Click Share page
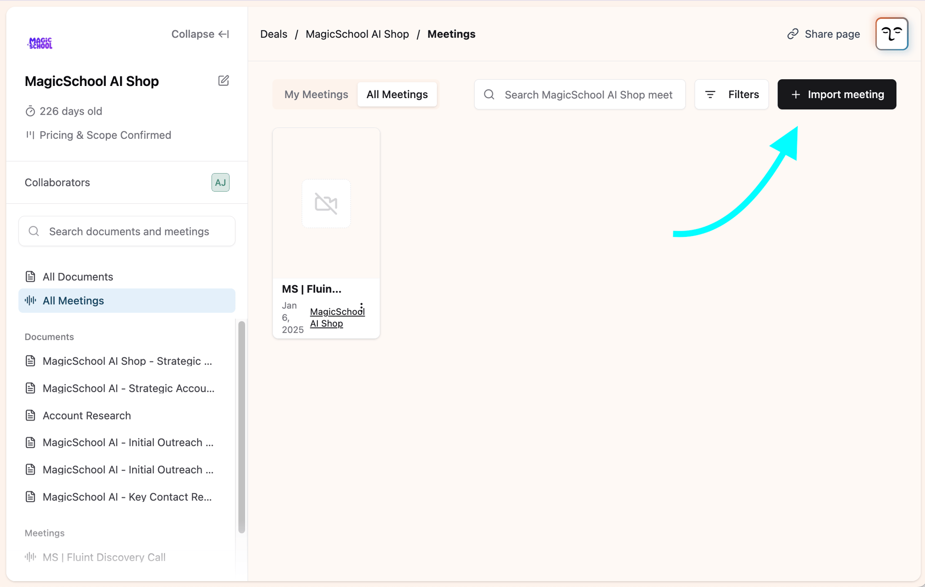 (x=823, y=34)
